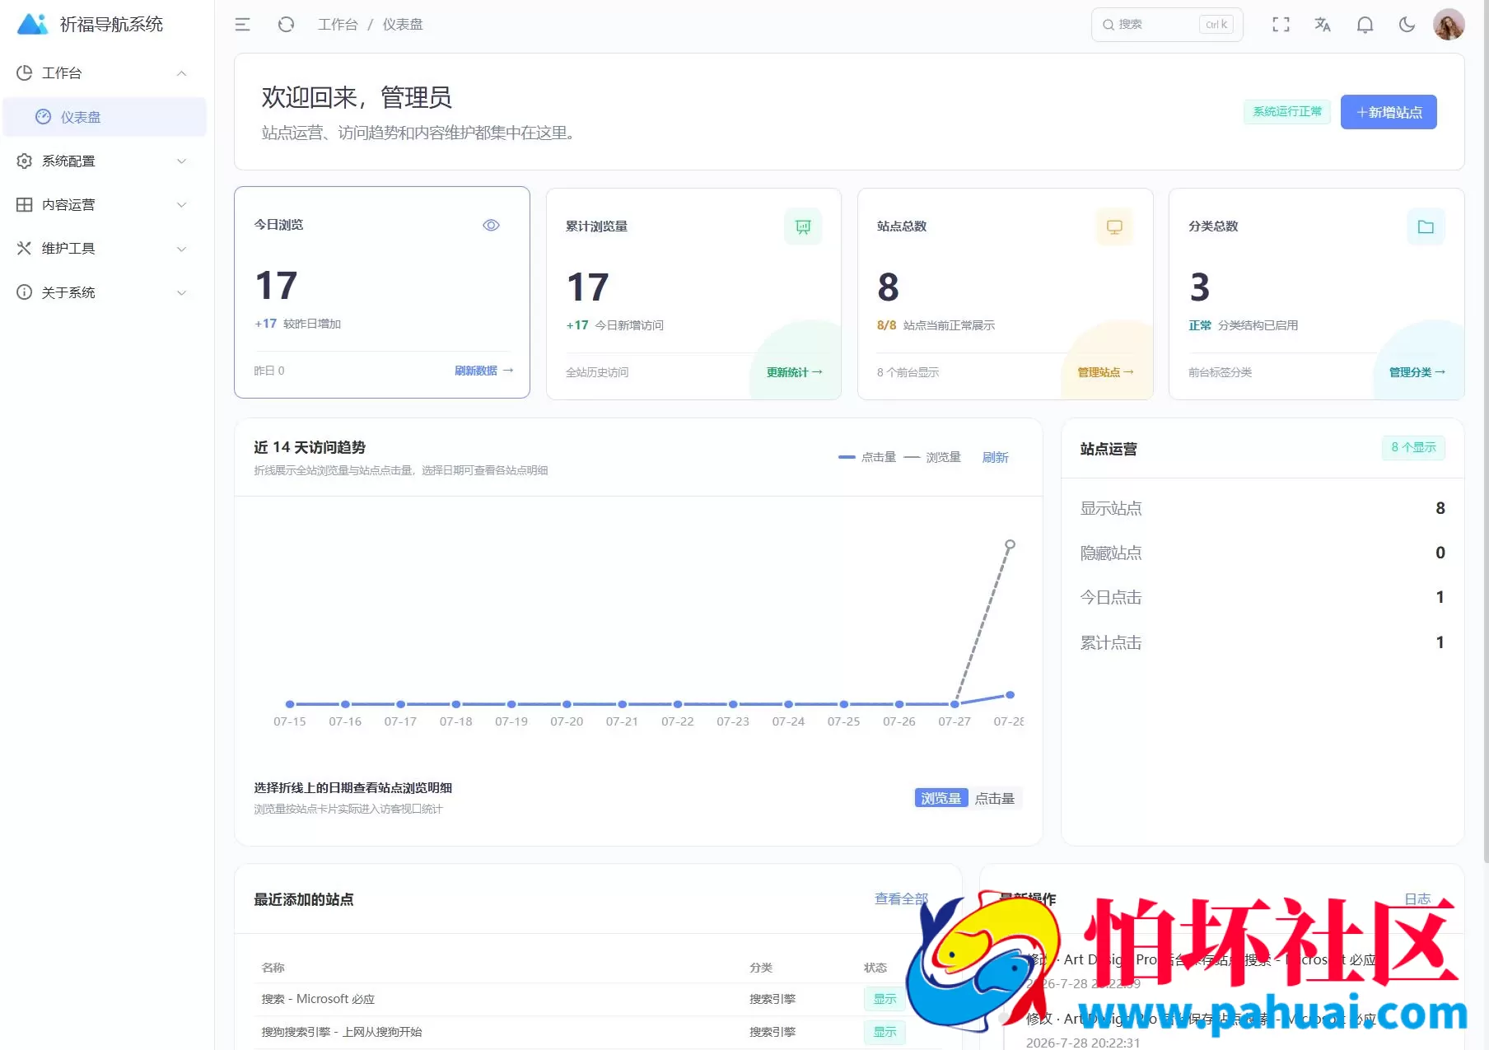
Task: Click the 管理站点 link on 站点总数 card
Action: pos(1106,372)
